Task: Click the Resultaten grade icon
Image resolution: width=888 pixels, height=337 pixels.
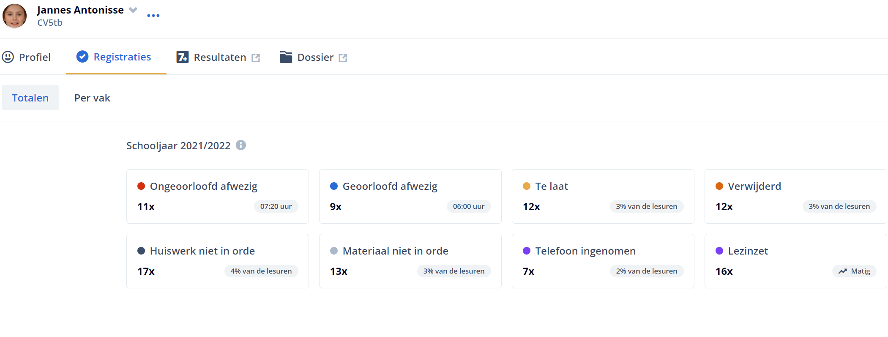Action: pyautogui.click(x=183, y=57)
